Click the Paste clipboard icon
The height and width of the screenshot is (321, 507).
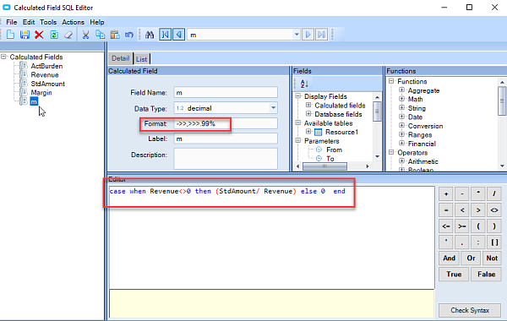pos(115,35)
